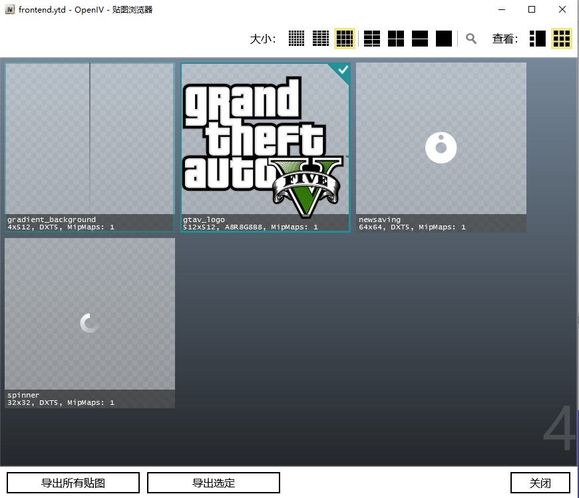Click the highlighted medium thumbnail size icon
The width and height of the screenshot is (579, 498).
tap(345, 39)
